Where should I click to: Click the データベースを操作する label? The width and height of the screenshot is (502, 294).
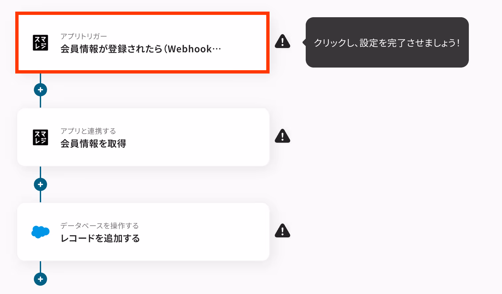click(x=99, y=226)
